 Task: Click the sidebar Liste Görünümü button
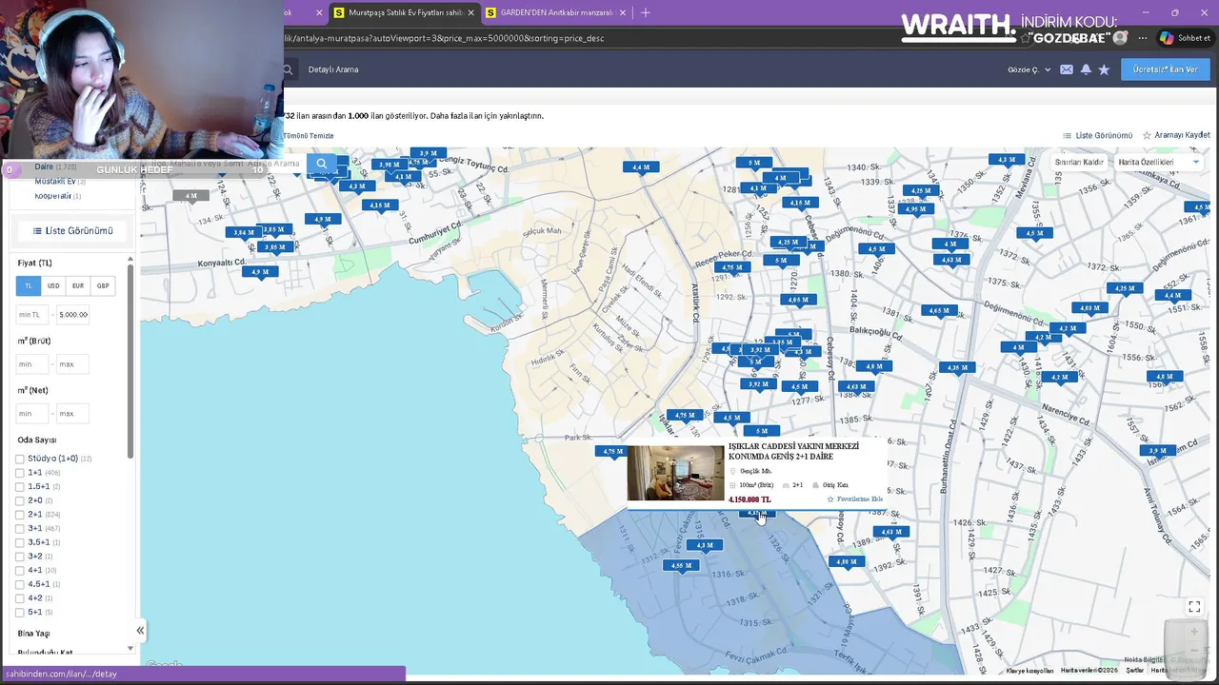(73, 231)
